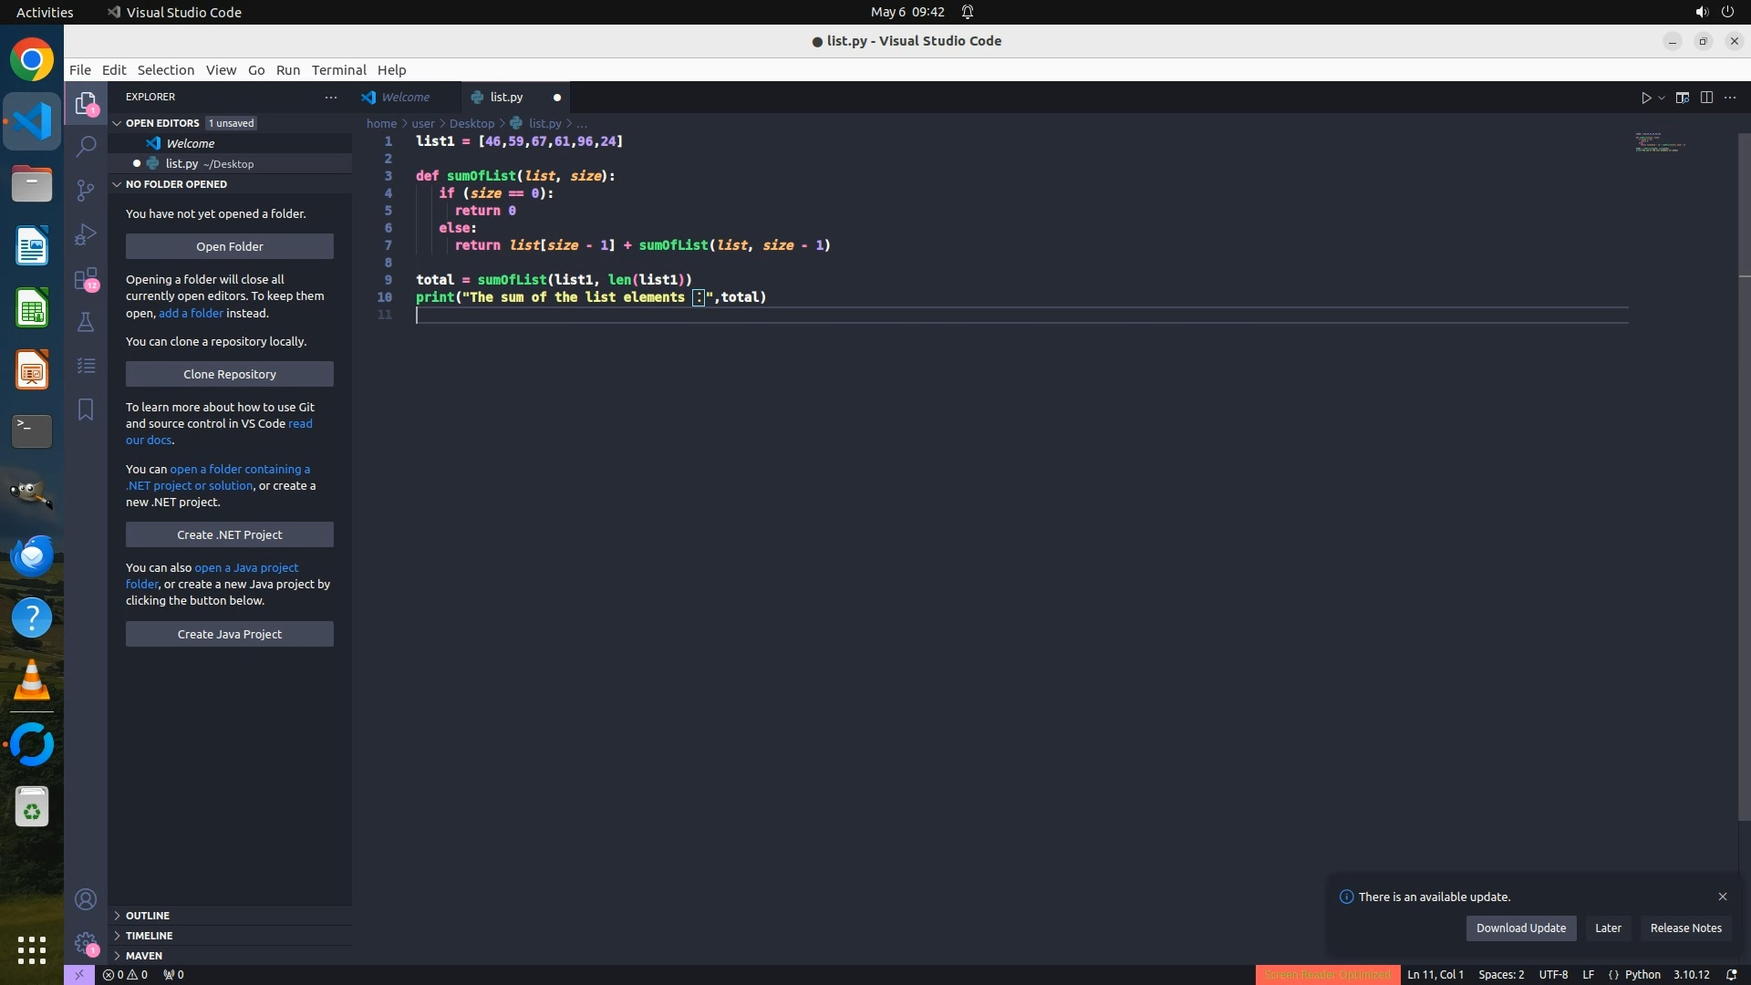1751x985 pixels.
Task: Open the Terminal menu
Action: click(x=338, y=70)
